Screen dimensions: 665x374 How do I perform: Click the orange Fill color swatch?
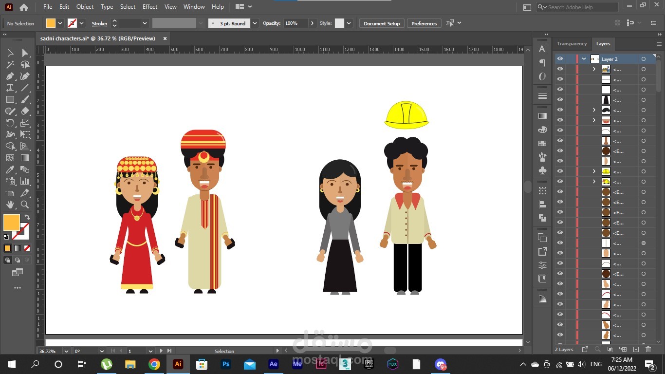point(12,223)
